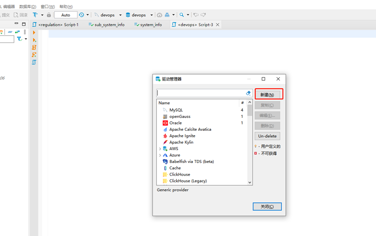Viewport: 376px width, 236px height.
Task: Click the back navigation arrow icon
Action: tap(196, 15)
